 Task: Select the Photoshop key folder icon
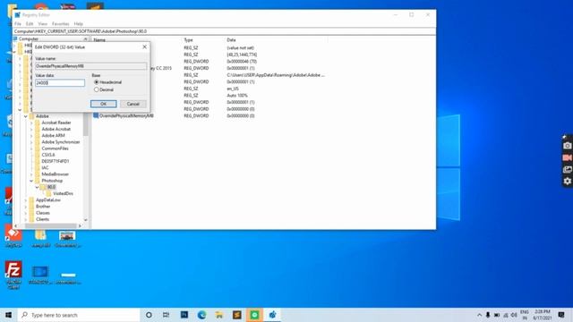tap(38, 181)
